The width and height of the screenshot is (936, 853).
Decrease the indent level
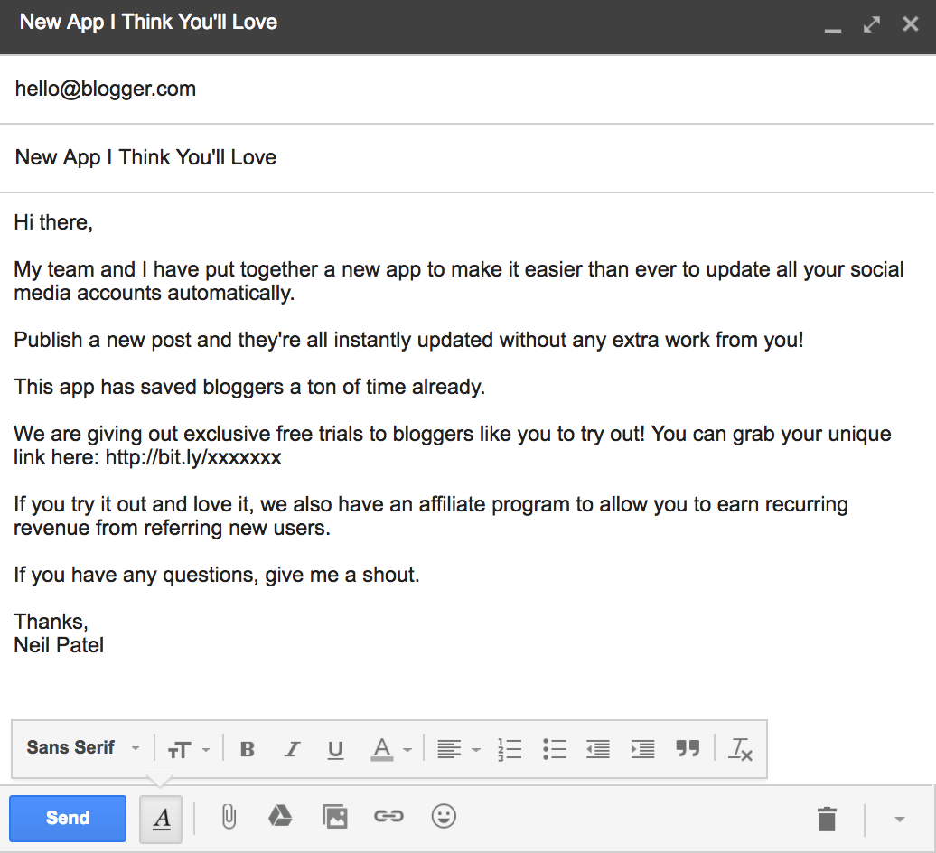[x=598, y=749]
